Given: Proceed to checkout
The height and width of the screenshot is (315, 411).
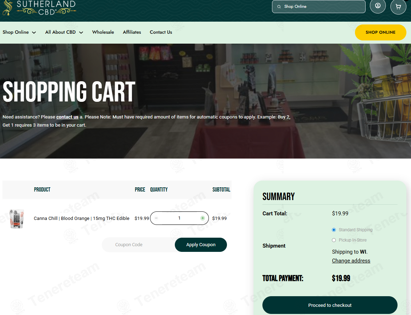Looking at the screenshot, I should [x=330, y=305].
